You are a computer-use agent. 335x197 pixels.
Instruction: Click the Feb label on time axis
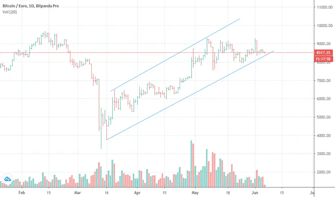pos(22,193)
